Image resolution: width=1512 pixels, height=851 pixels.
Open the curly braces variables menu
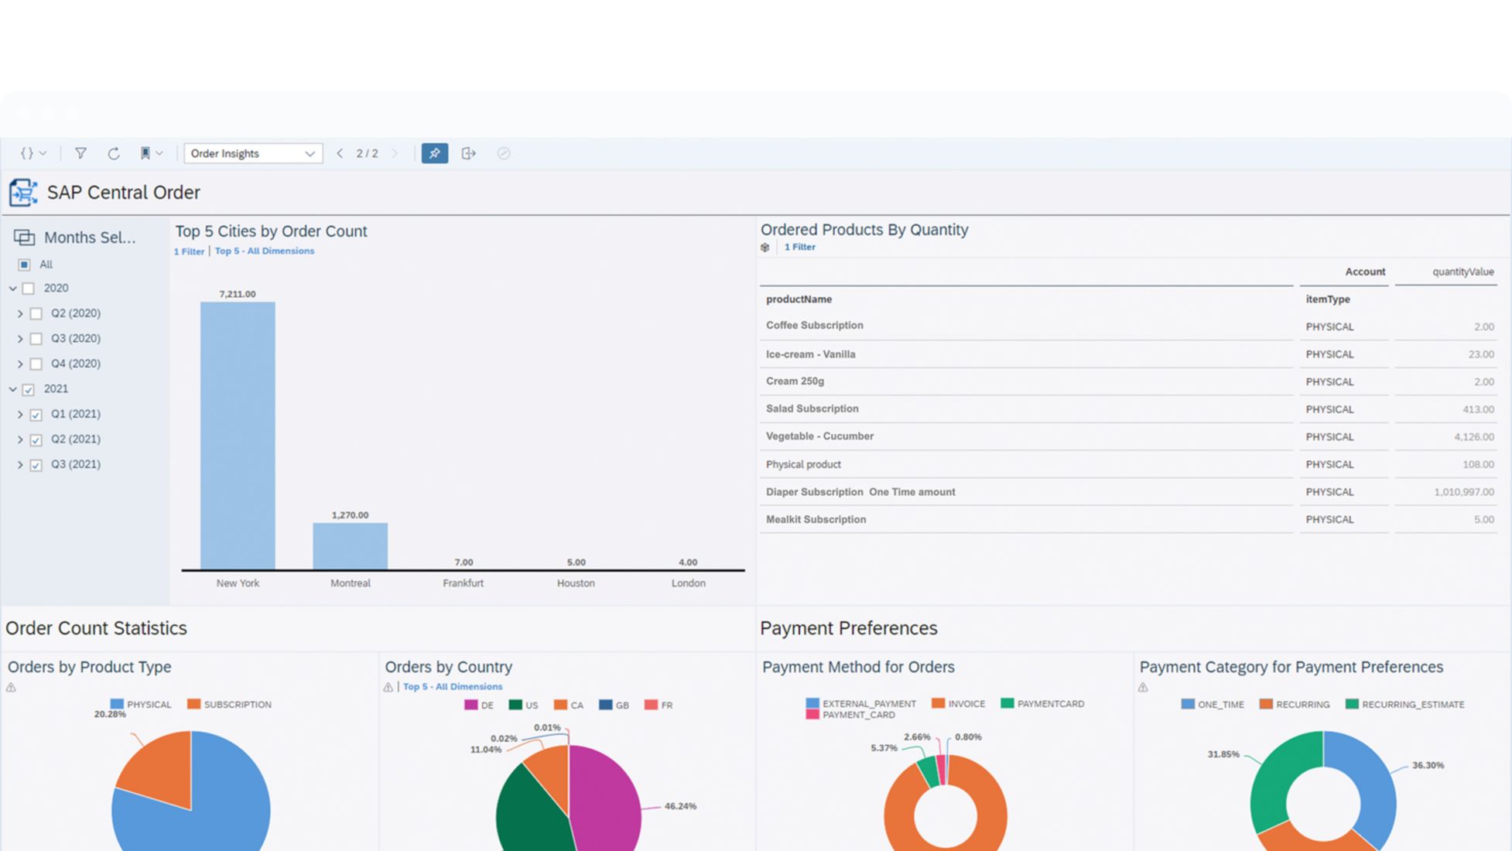pos(32,153)
